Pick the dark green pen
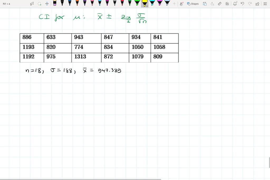The image size is (270, 180). (x=130, y=3)
